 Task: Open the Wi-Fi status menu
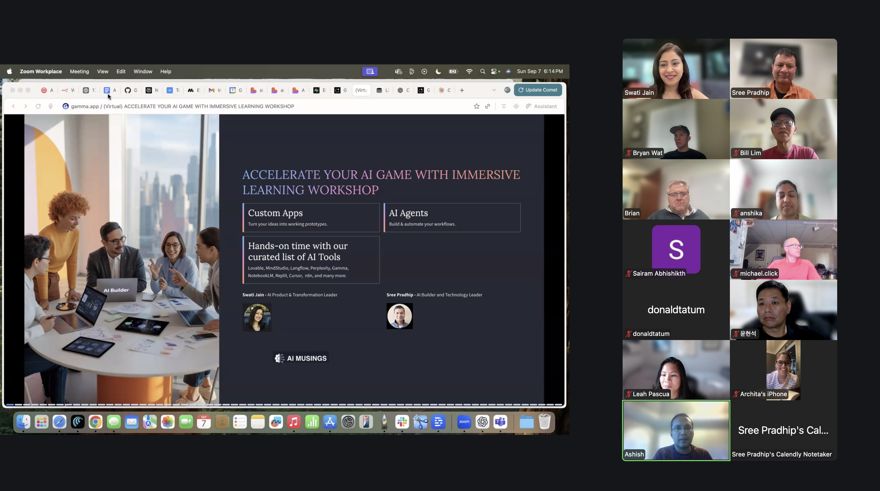[469, 71]
